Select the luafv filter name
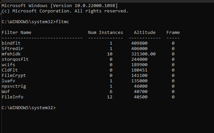 [x=8, y=81]
